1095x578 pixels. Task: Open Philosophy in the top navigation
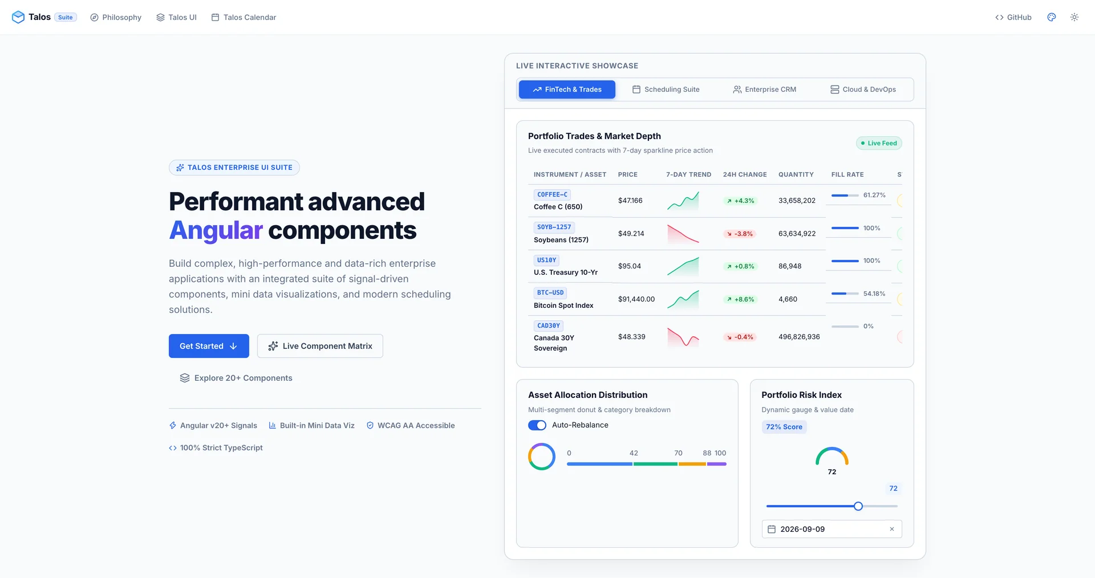tap(116, 18)
